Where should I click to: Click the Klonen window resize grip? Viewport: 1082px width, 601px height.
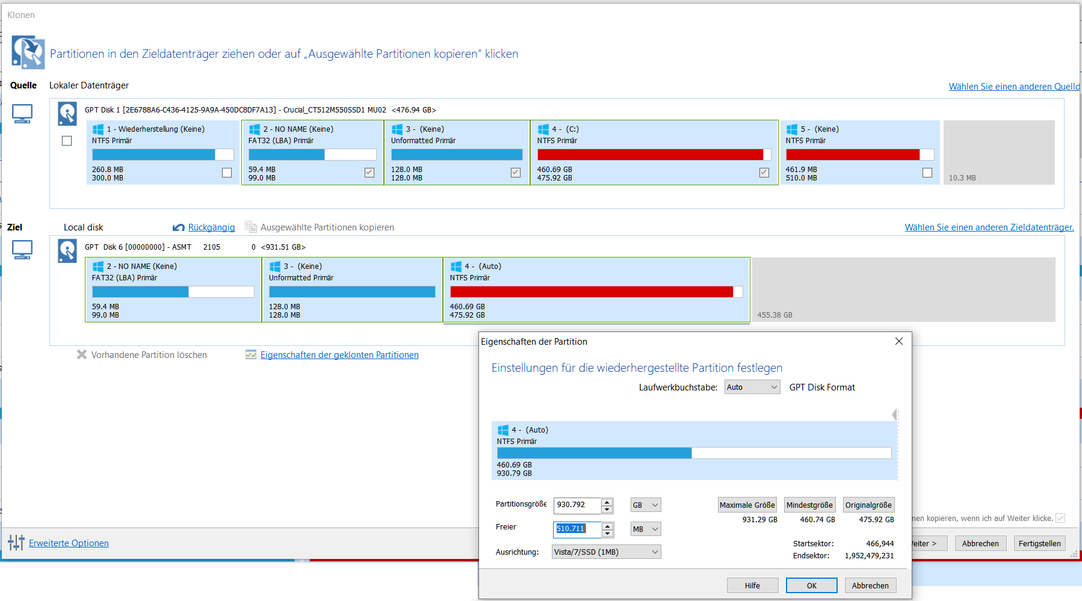coord(1074,554)
